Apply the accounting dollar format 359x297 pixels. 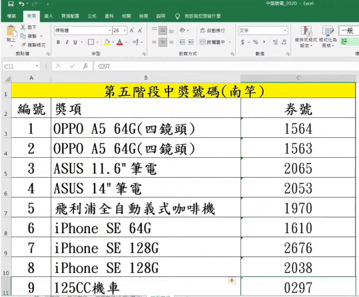[242, 42]
